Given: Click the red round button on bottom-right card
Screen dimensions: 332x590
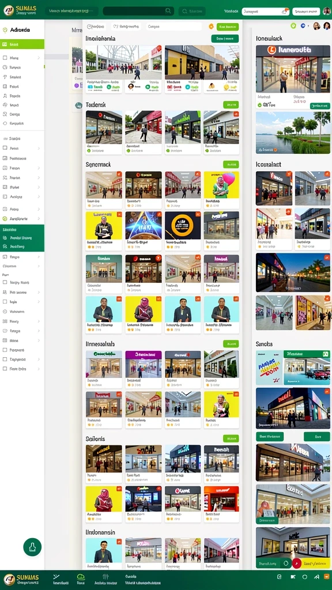Looking at the screenshot, I should (297, 563).
